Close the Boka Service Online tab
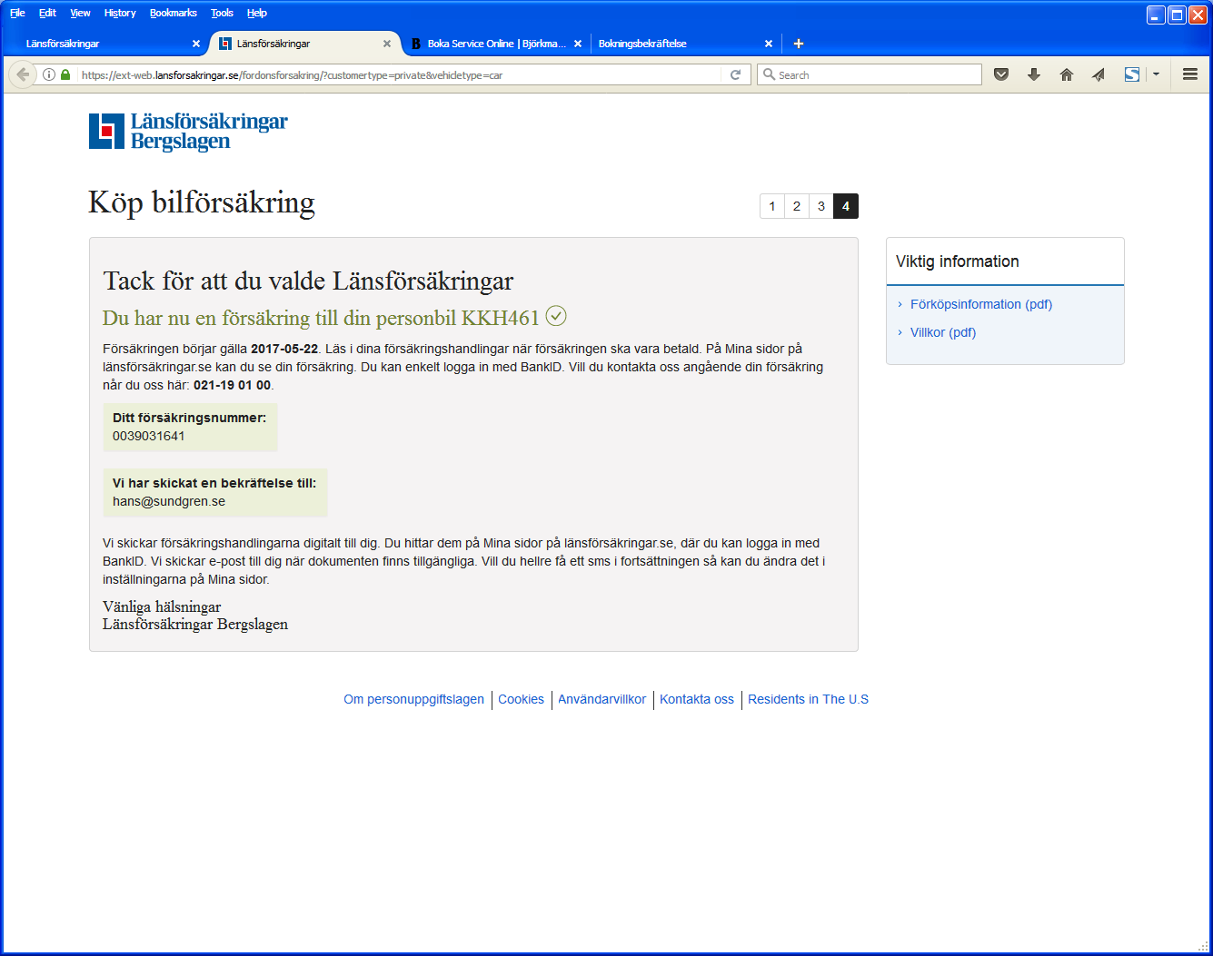This screenshot has height=956, width=1213. [578, 44]
